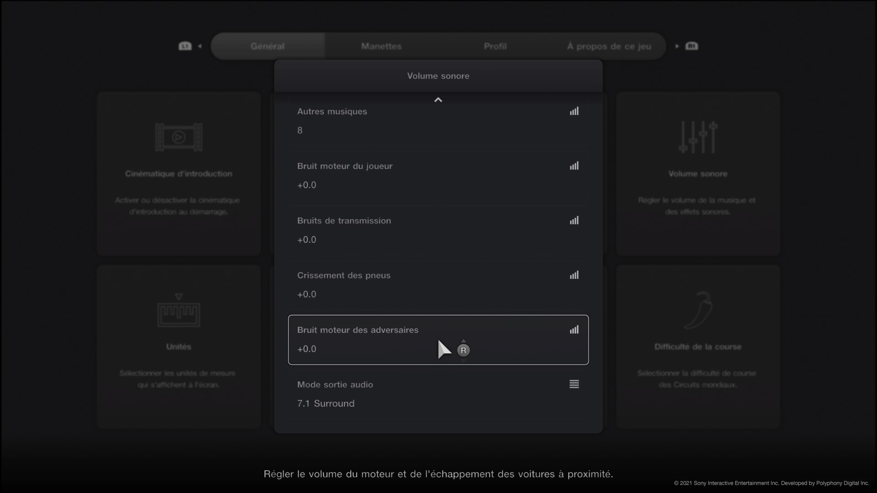Select the Général tab

click(x=268, y=46)
